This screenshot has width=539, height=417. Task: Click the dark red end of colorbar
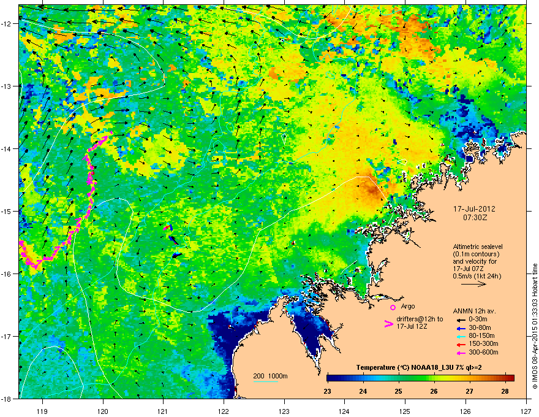[x=511, y=378]
